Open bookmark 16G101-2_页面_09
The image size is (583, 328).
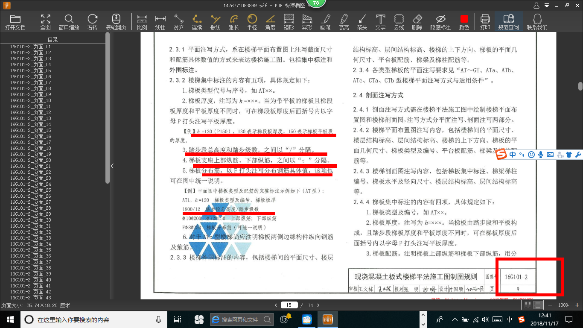[x=30, y=94]
